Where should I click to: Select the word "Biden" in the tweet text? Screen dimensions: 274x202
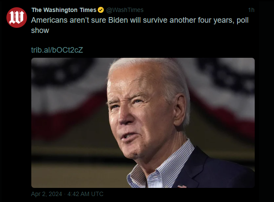coord(118,20)
